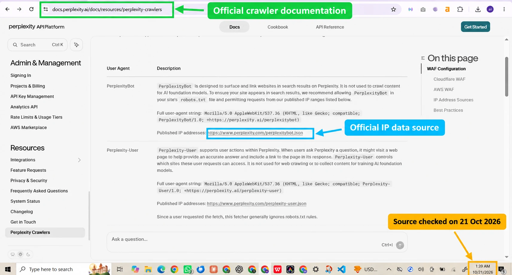The image size is (512, 275).
Task: Open Rate Limits & Usage Tiers page
Action: tap(36, 117)
